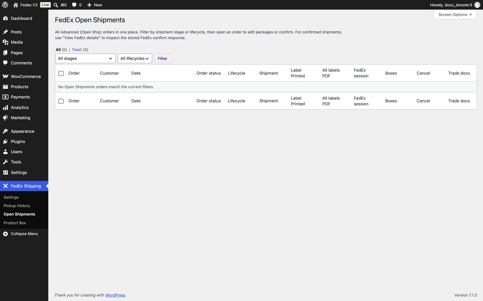Open the Fedex V2 home icon
The width and height of the screenshot is (483, 301).
(16, 5)
